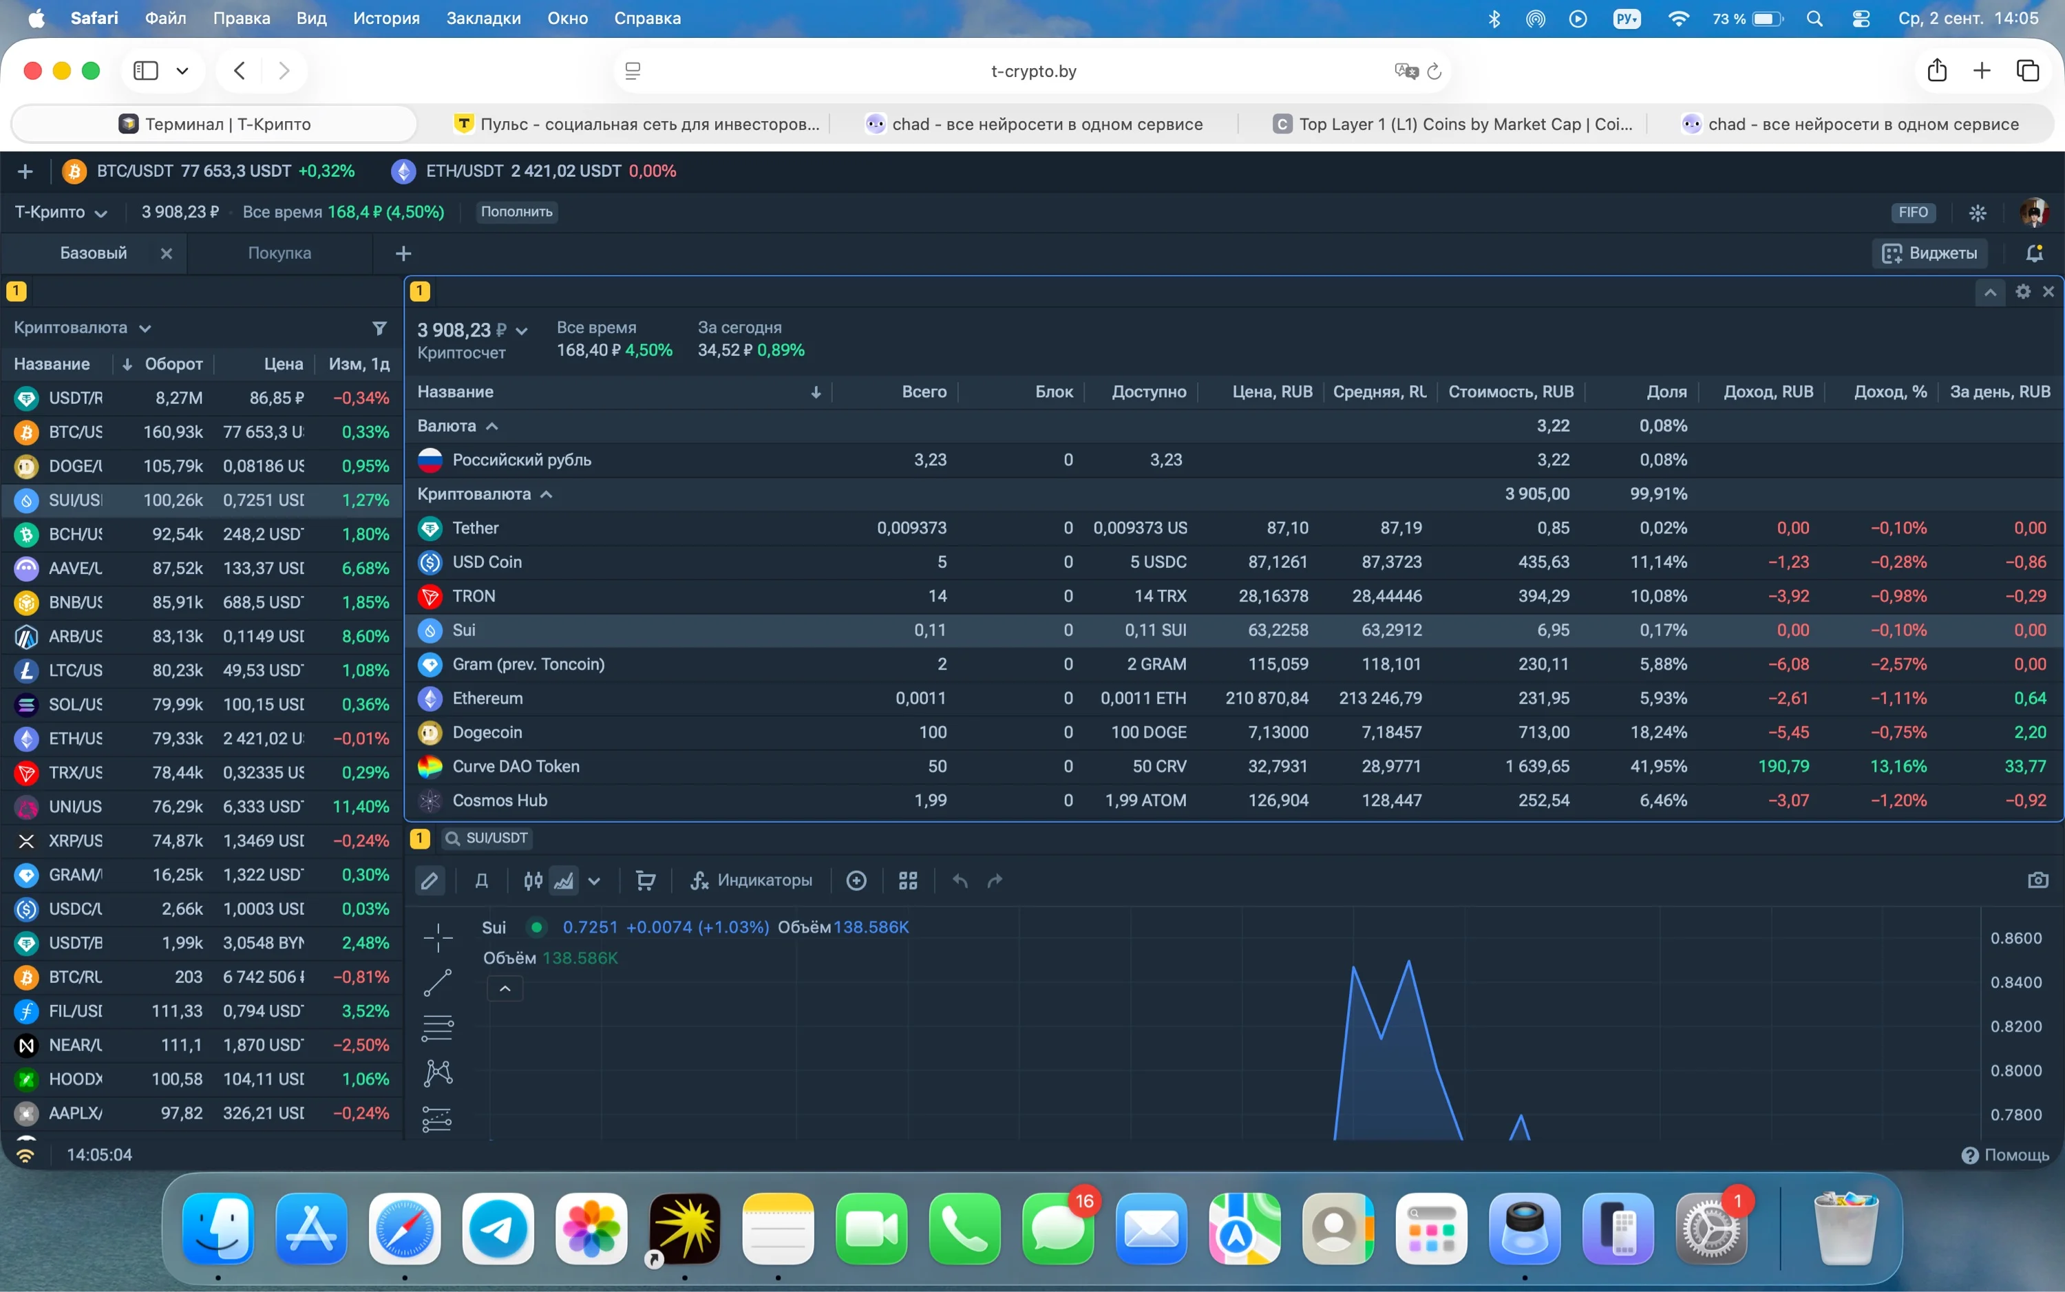Open the Д timeframe selector
The height and width of the screenshot is (1292, 2065).
482,880
